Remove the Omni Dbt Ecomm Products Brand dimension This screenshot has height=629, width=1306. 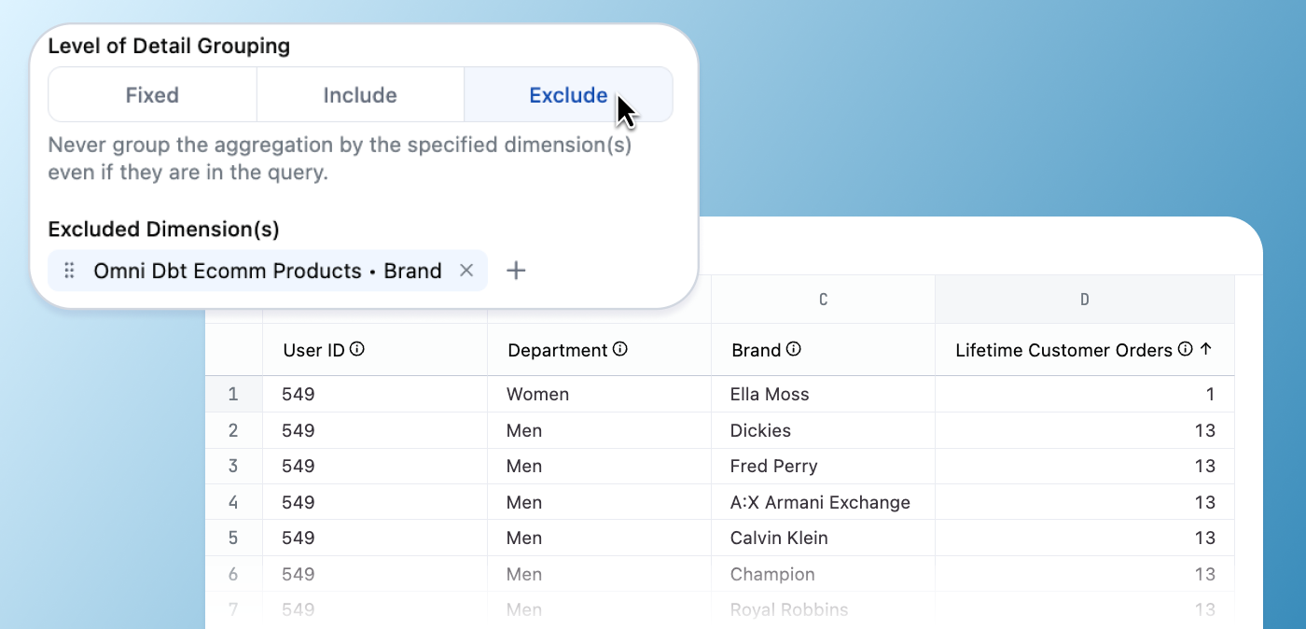click(466, 271)
